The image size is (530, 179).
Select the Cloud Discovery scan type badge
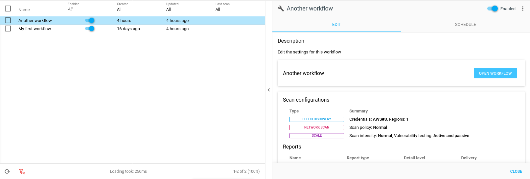coord(316,119)
